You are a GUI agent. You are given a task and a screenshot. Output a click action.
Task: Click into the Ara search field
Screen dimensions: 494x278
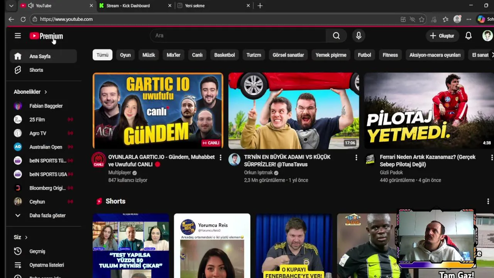click(238, 36)
